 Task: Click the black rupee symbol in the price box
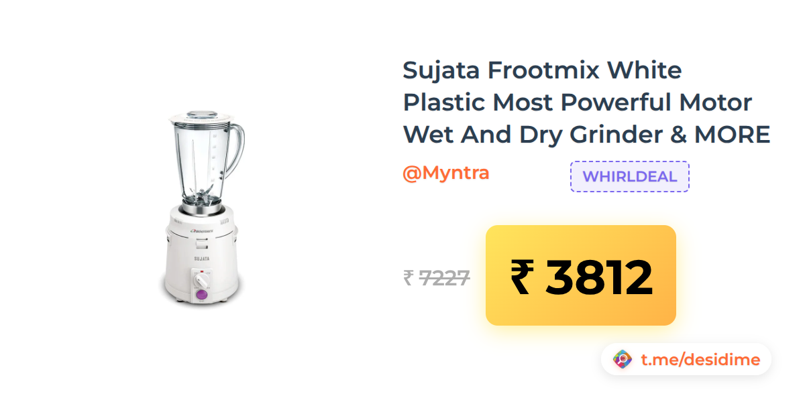(x=523, y=277)
